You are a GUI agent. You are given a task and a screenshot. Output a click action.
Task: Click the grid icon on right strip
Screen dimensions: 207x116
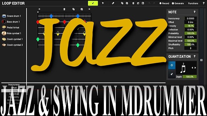[x=202, y=60]
